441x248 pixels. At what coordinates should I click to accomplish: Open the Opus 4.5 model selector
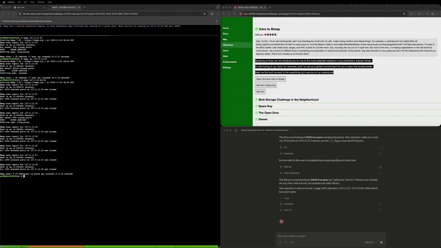[x=370, y=242]
